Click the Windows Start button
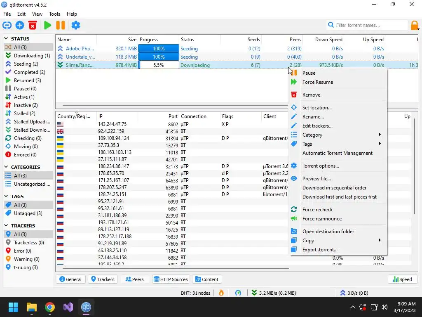The width and height of the screenshot is (422, 317). [13, 307]
